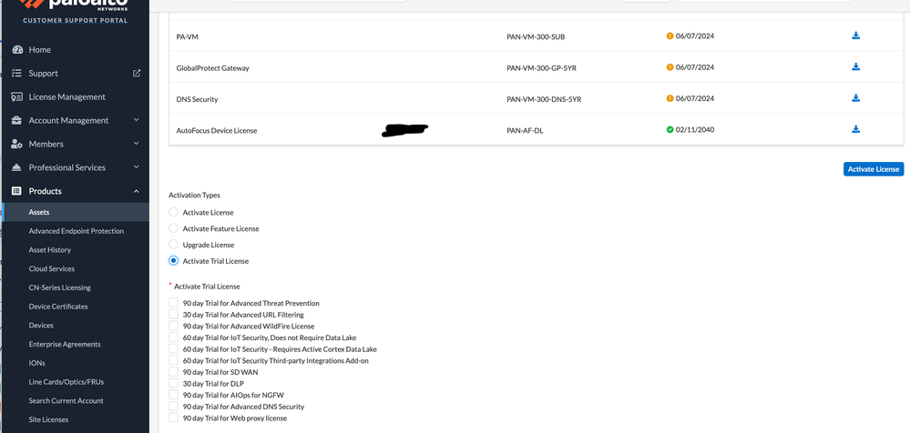Choose the Upgrade License option
Viewport: 910px width, 433px height.
174,245
